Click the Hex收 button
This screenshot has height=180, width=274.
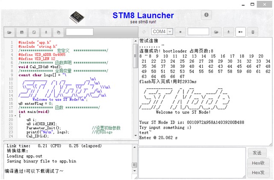[x=258, y=163]
